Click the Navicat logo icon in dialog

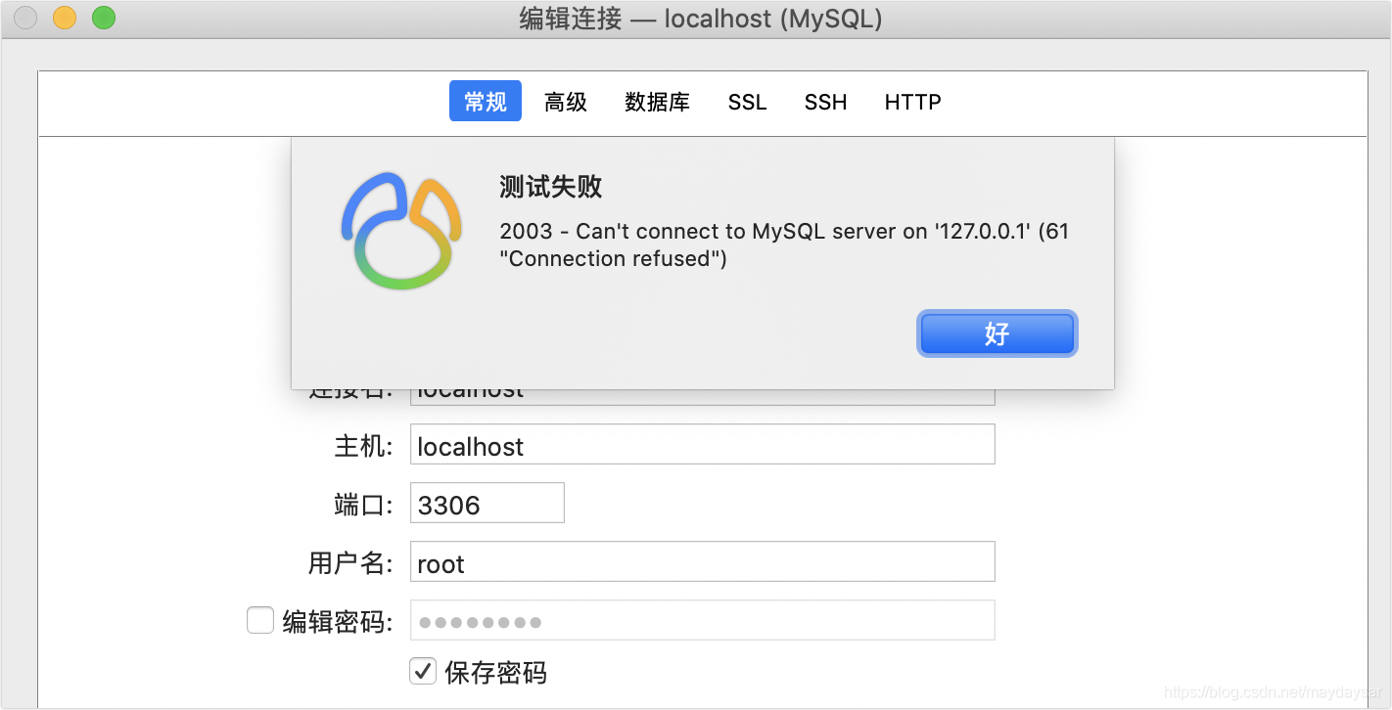400,231
